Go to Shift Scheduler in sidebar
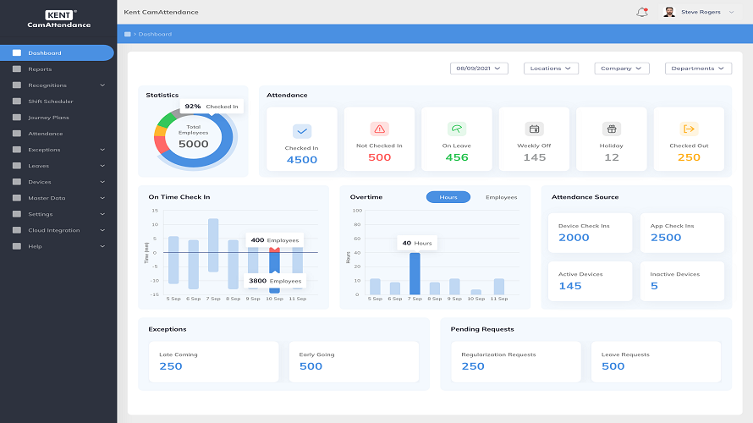Image resolution: width=753 pixels, height=423 pixels. pyautogui.click(x=50, y=102)
